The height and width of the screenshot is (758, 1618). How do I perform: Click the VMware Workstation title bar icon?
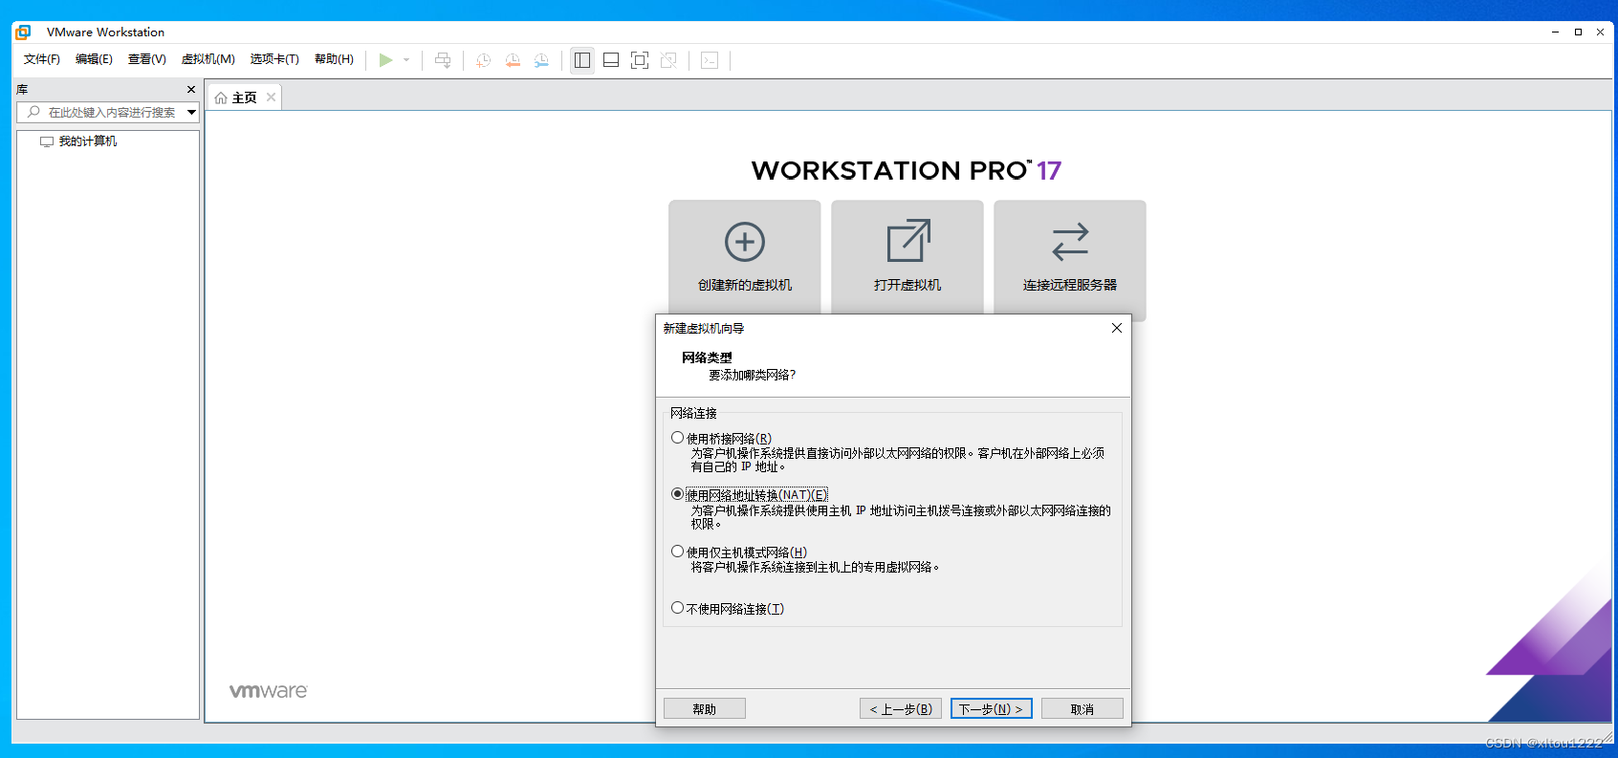tap(23, 32)
